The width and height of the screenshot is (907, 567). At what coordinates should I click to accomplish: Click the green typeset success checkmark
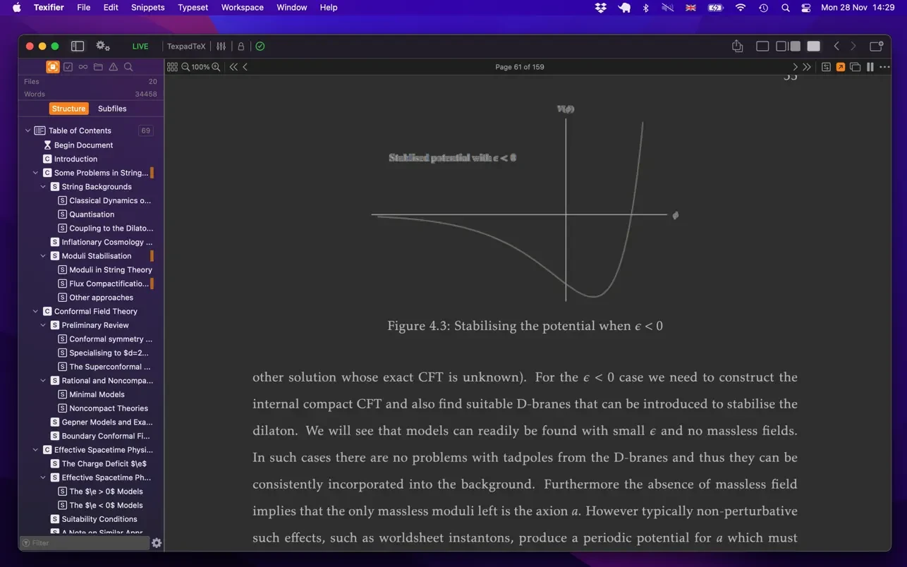point(260,47)
